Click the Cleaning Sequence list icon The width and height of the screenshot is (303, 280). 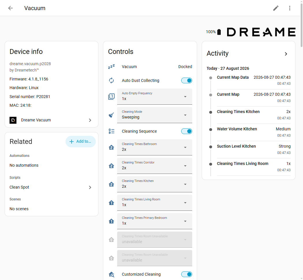111,131
